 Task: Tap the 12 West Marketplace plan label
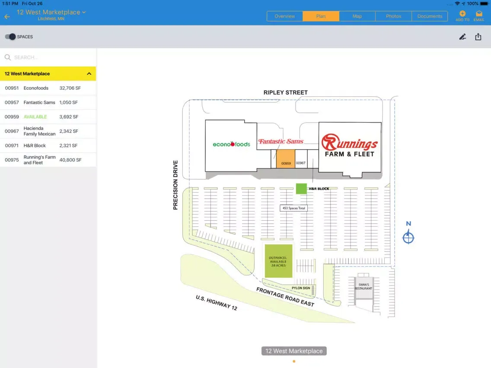click(x=294, y=351)
